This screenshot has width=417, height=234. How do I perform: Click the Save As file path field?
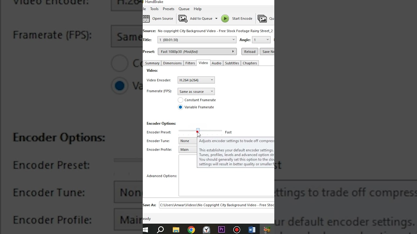point(217,205)
